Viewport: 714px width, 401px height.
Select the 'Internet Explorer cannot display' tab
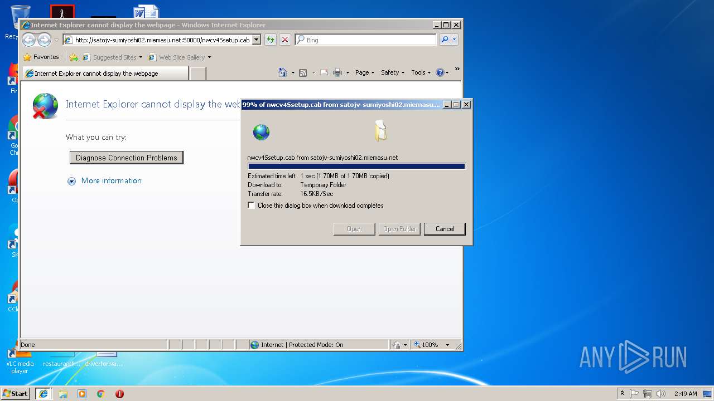[x=105, y=73]
